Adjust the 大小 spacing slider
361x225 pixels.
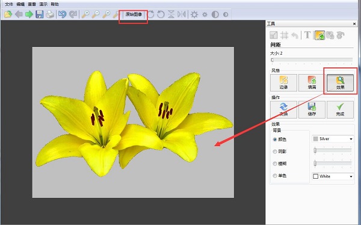click(x=312, y=60)
